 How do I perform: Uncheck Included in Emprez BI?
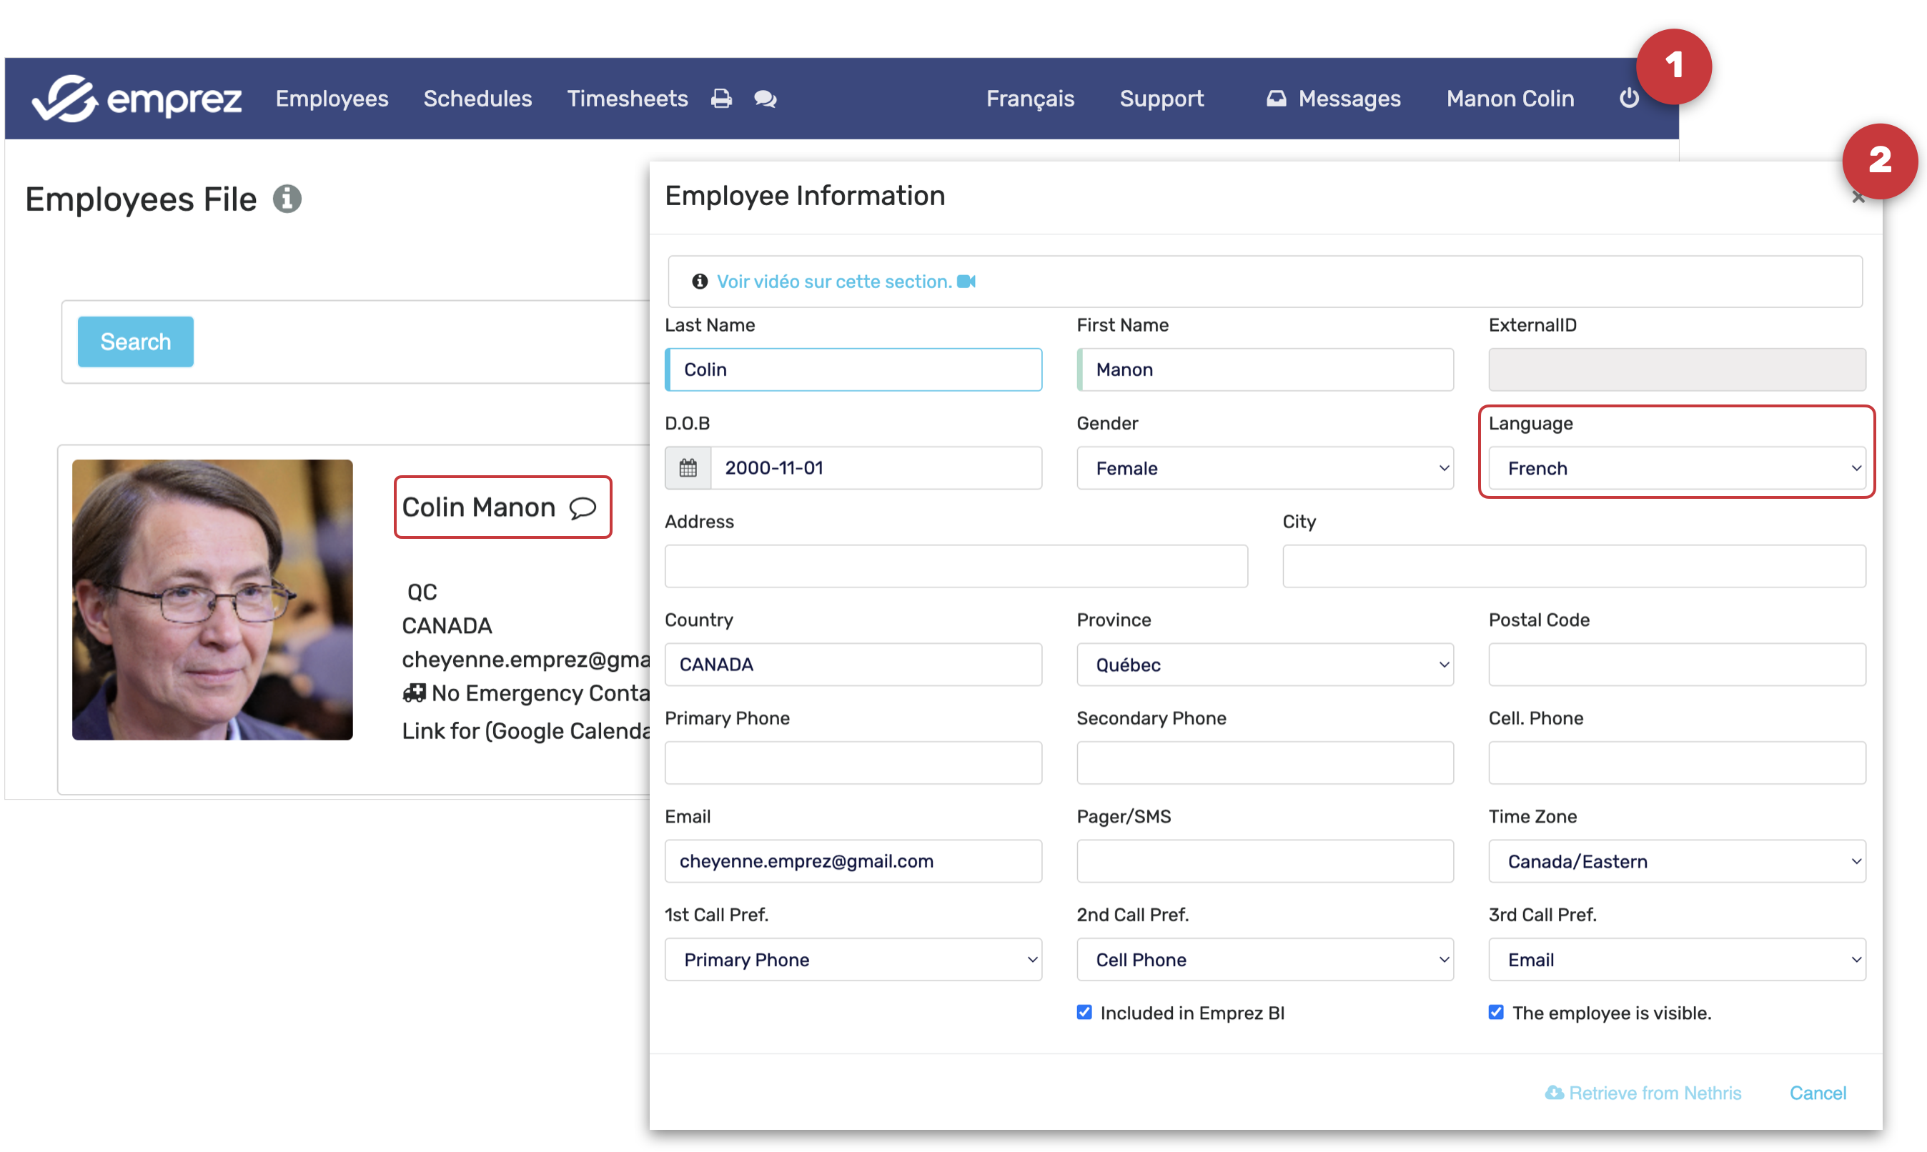pyautogui.click(x=1084, y=1012)
